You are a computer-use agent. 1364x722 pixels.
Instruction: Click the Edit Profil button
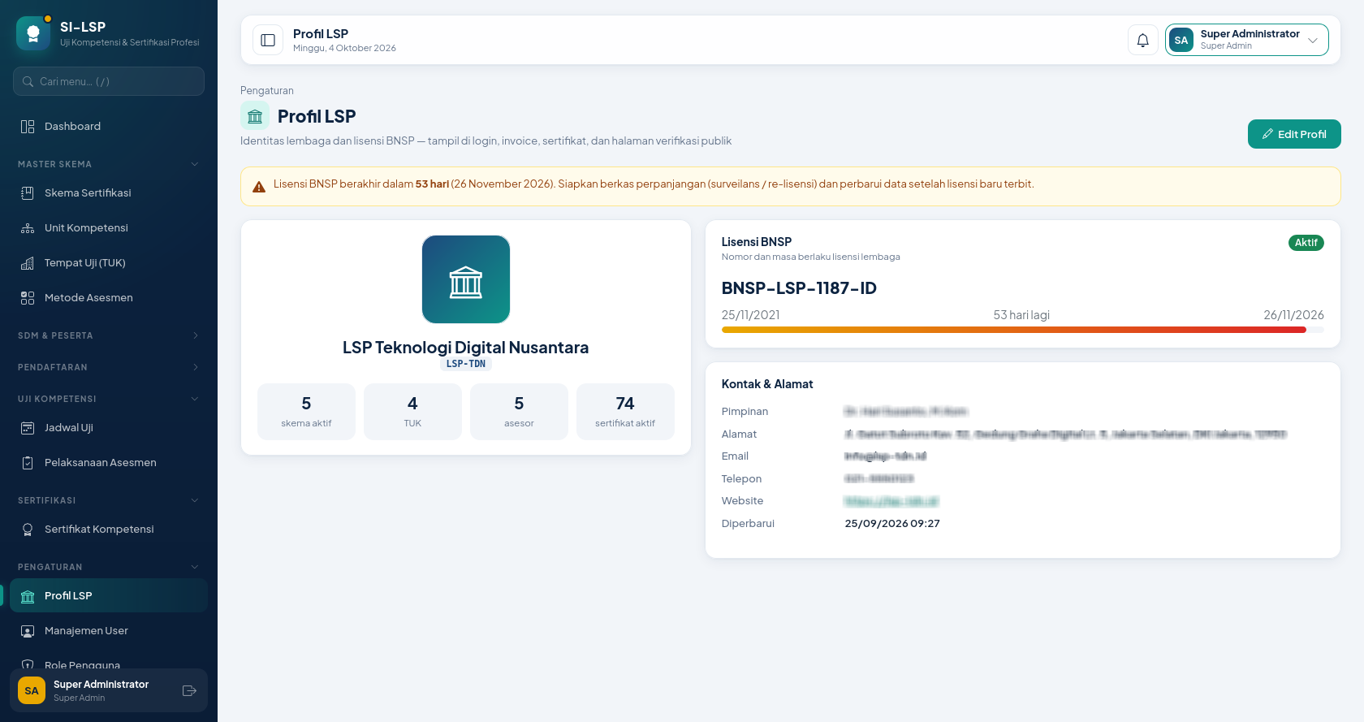[x=1294, y=134]
